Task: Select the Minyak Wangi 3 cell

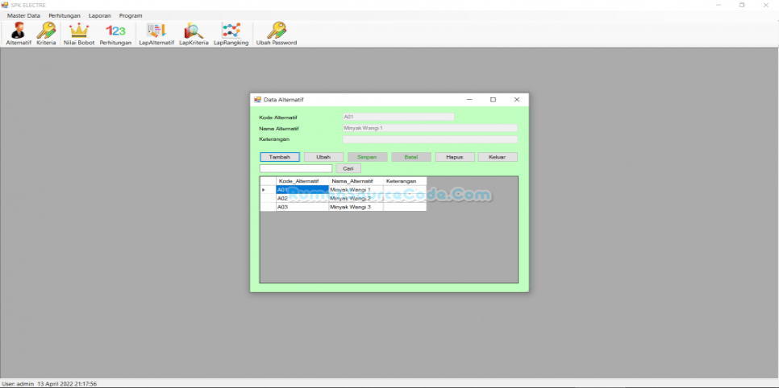Action: (356, 207)
